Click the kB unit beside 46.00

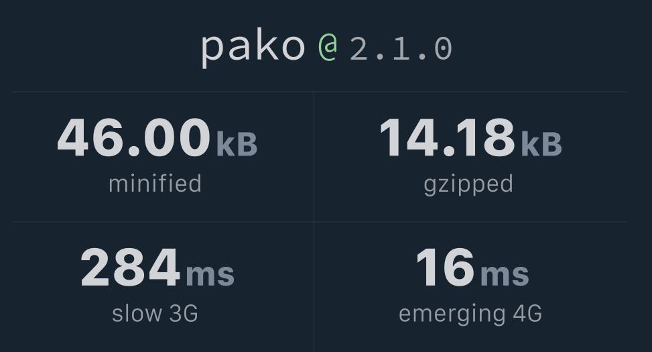[237, 143]
